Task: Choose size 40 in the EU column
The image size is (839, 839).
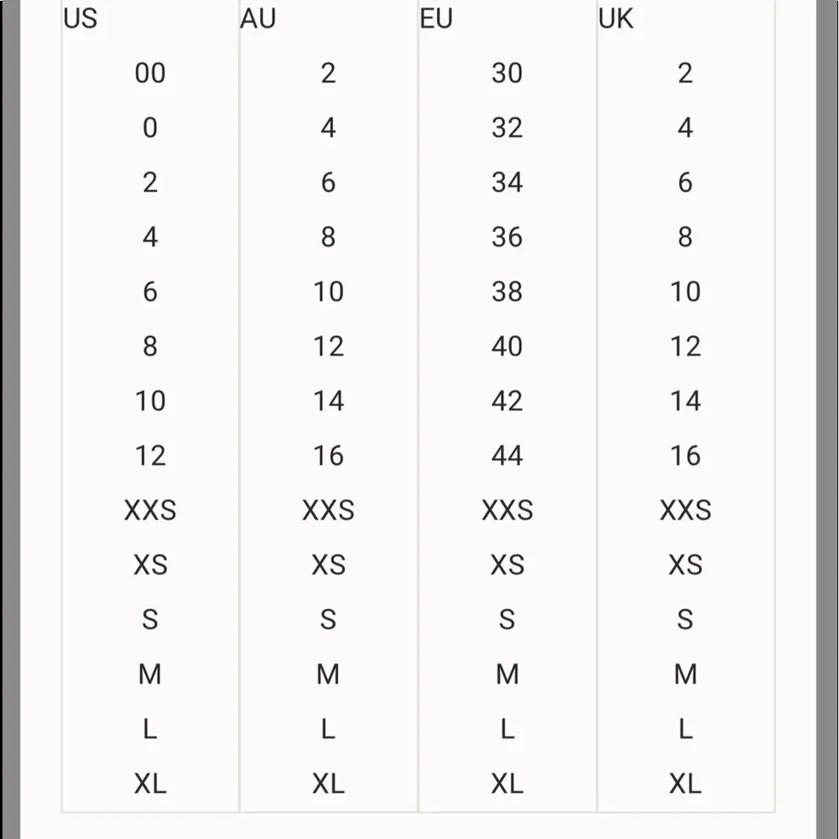Action: point(507,347)
